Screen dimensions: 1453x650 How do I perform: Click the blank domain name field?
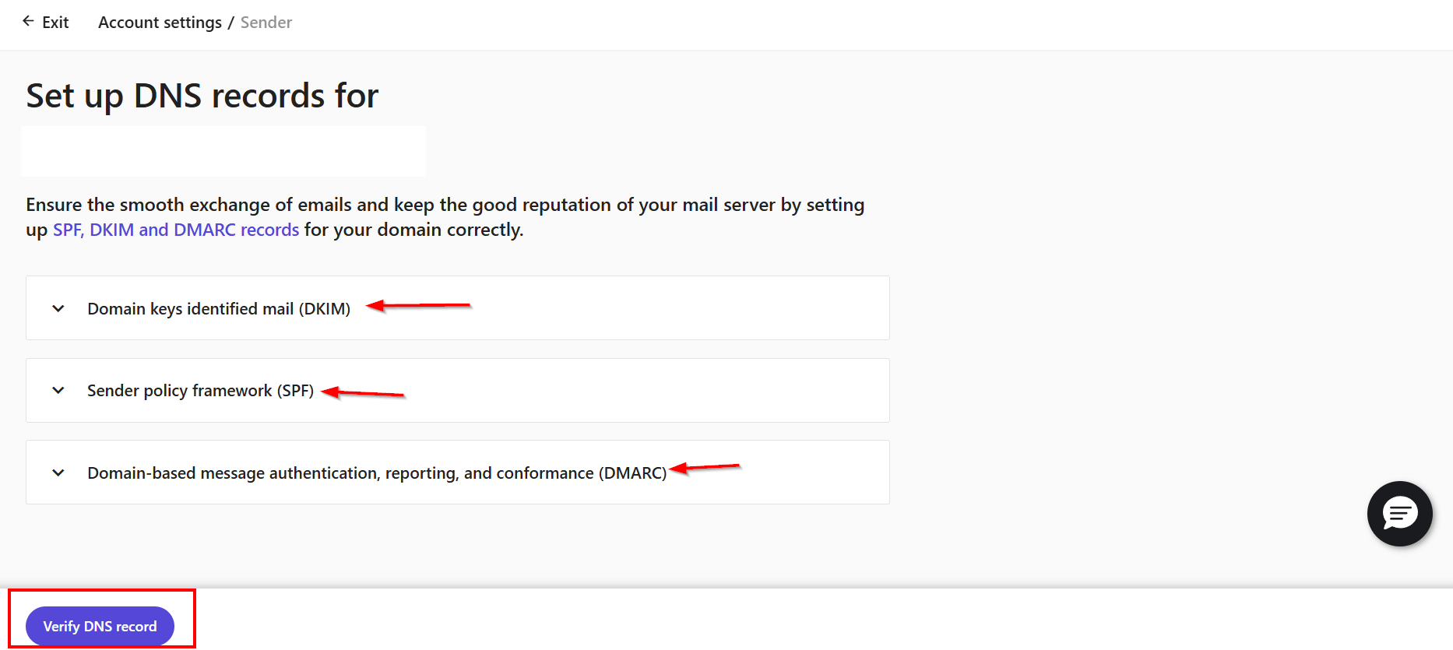223,151
